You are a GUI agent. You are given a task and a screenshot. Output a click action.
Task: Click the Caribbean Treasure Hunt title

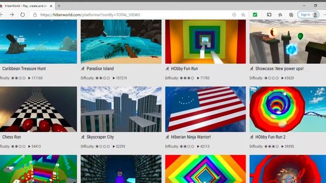click(x=24, y=69)
